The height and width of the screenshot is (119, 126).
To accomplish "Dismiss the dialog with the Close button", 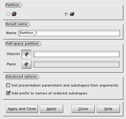I will click(83, 109).
